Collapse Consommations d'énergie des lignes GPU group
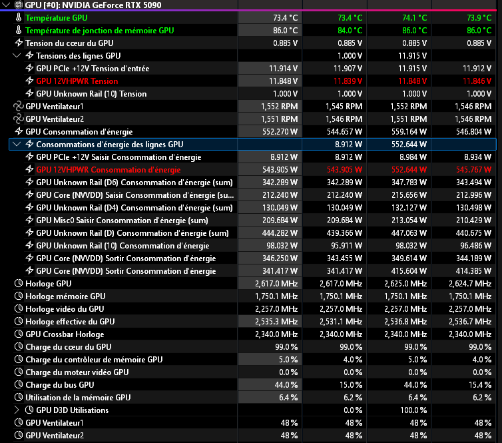This screenshot has width=502, height=443. click(x=17, y=145)
